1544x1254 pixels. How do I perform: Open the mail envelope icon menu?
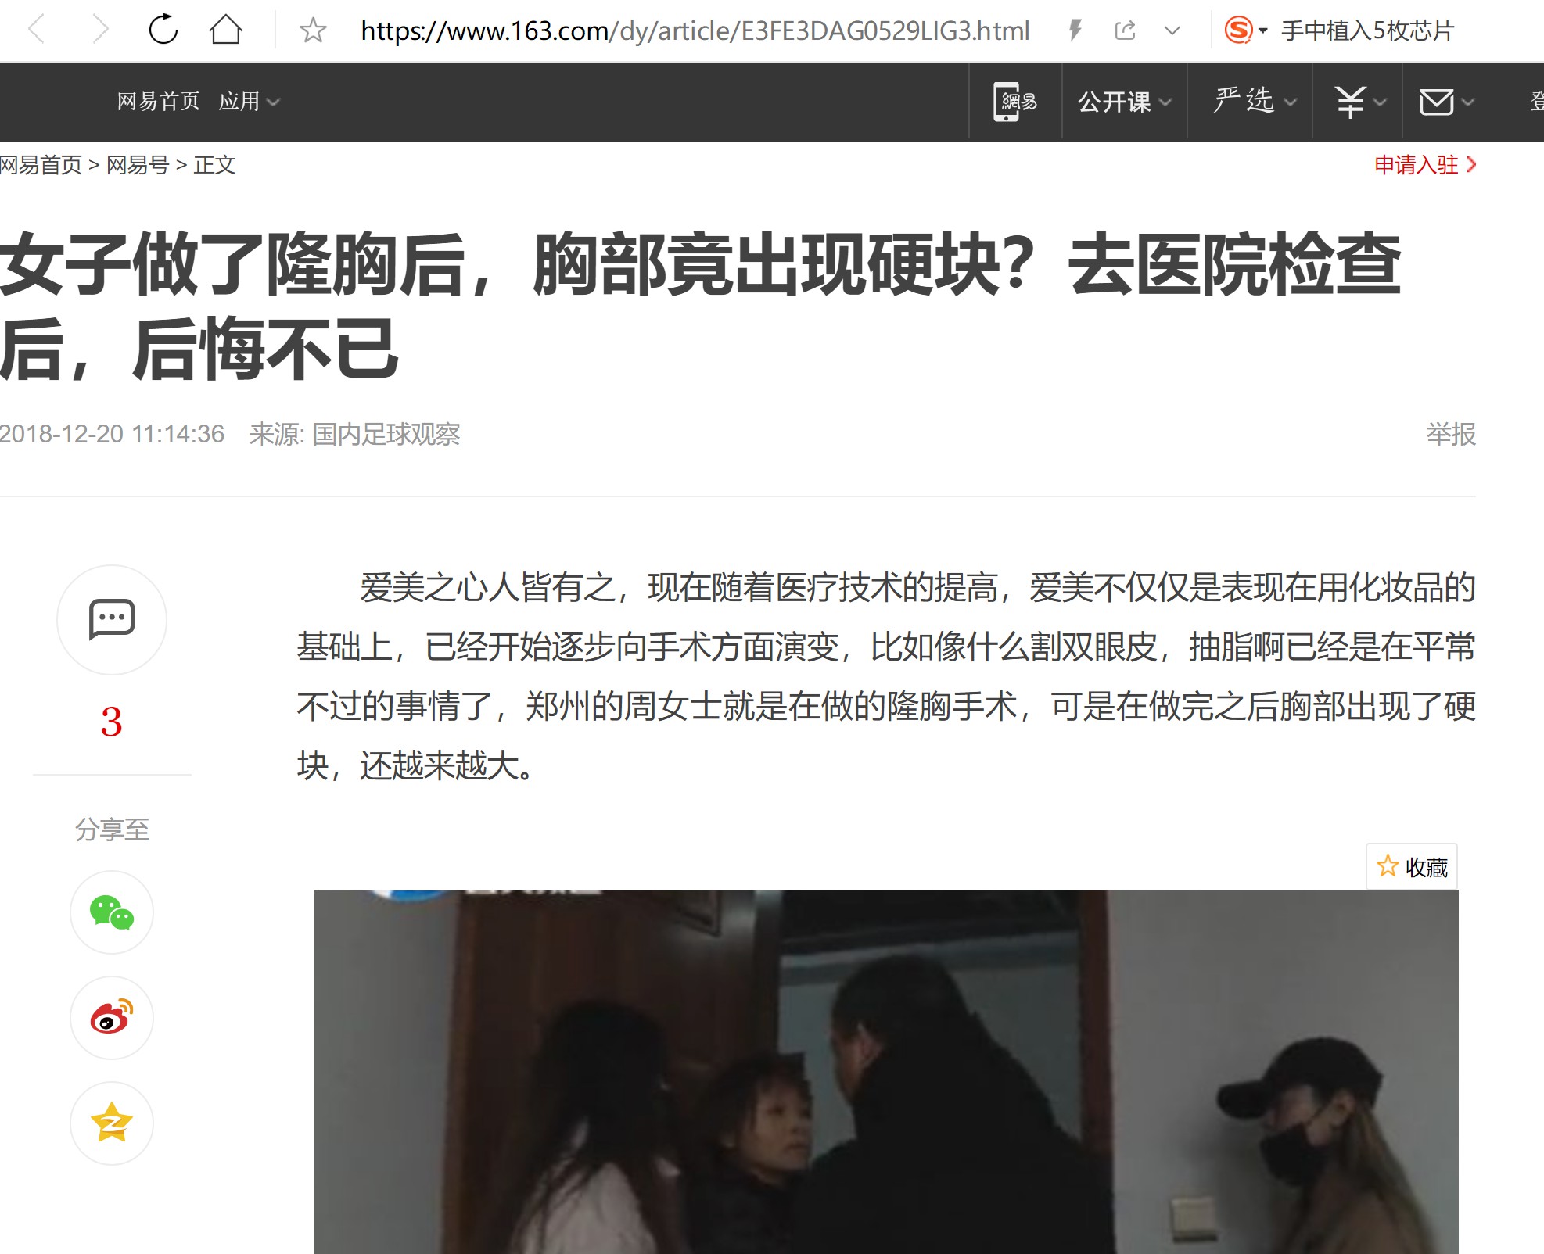(x=1446, y=102)
